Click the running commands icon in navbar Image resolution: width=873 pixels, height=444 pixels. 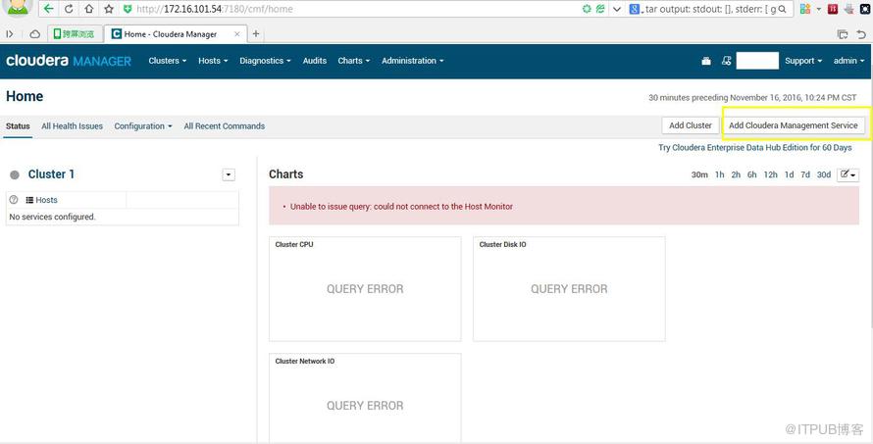(x=726, y=61)
